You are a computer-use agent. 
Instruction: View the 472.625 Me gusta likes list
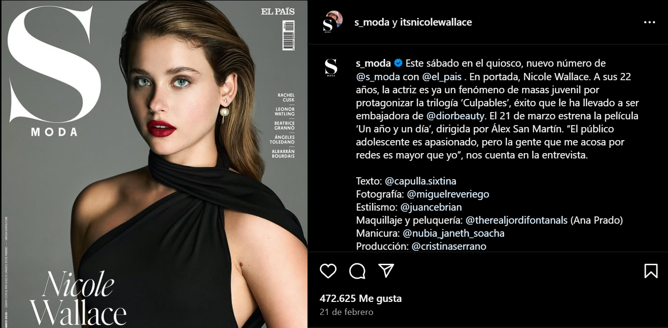pos(361,299)
